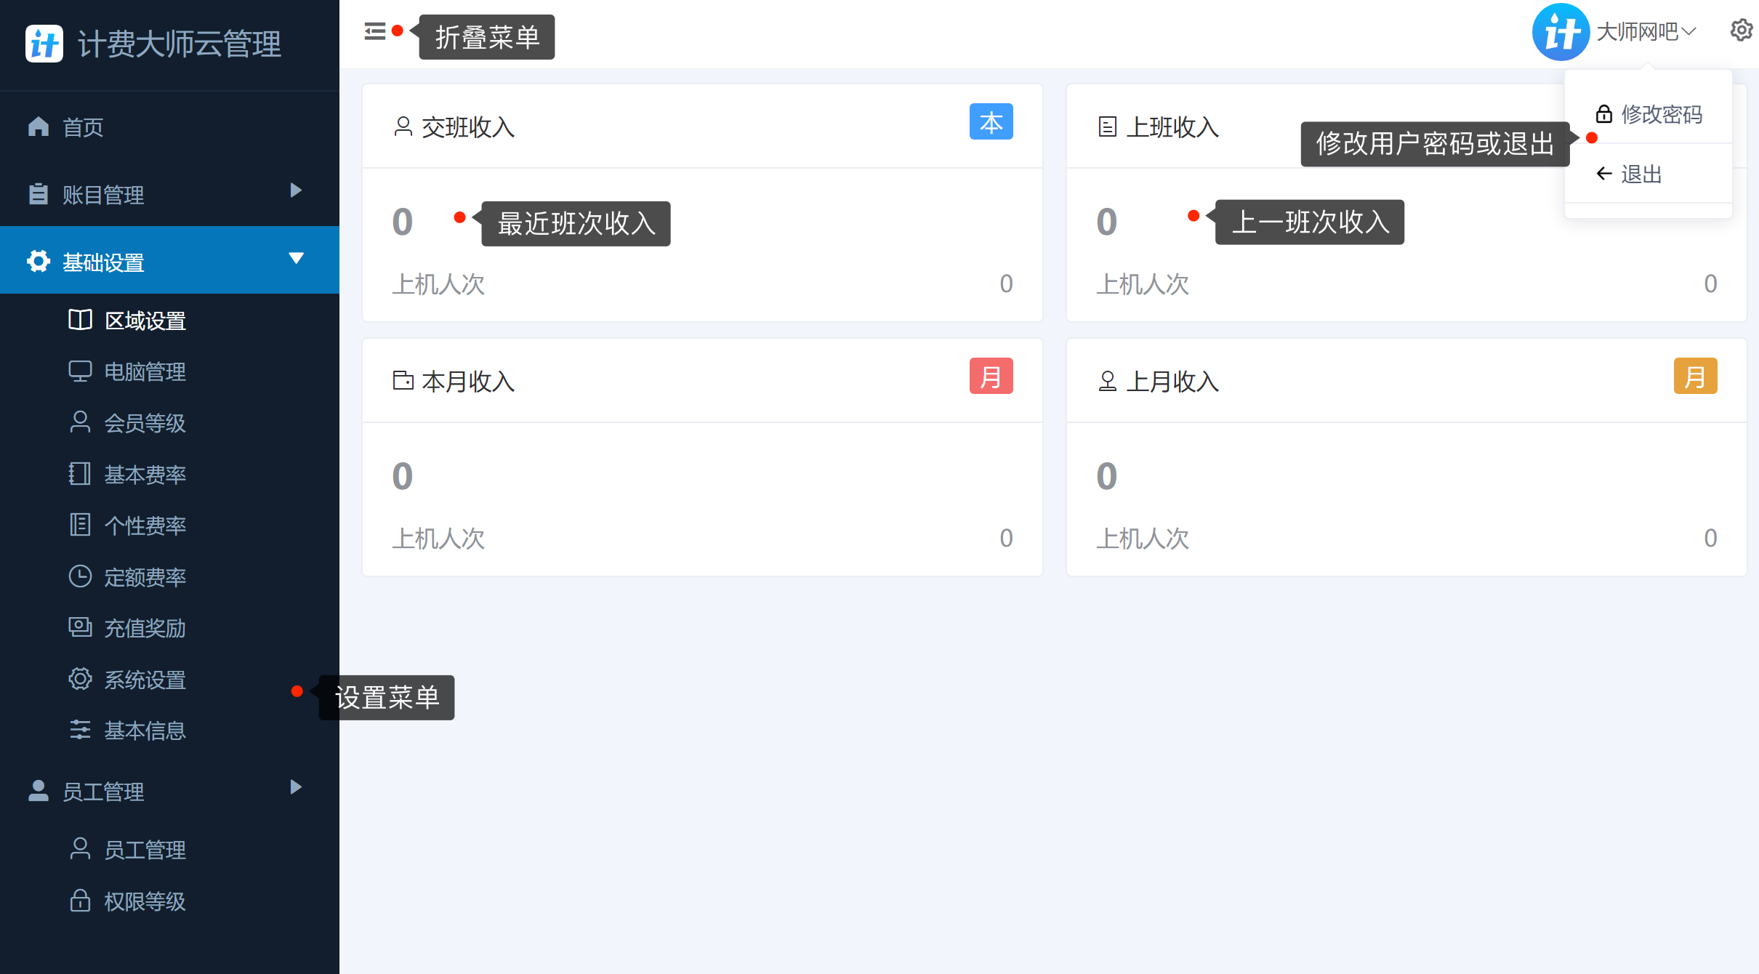Viewport: 1759px width, 974px height.
Task: Click the 上班收入 card title
Action: (x=1172, y=127)
